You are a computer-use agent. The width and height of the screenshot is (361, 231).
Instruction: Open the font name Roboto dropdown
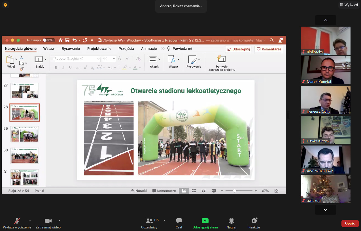(98, 59)
